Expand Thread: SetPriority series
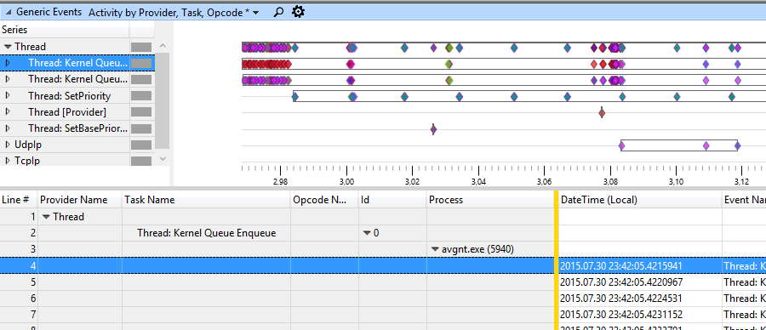Viewport: 766px width, 330px height. [x=8, y=95]
